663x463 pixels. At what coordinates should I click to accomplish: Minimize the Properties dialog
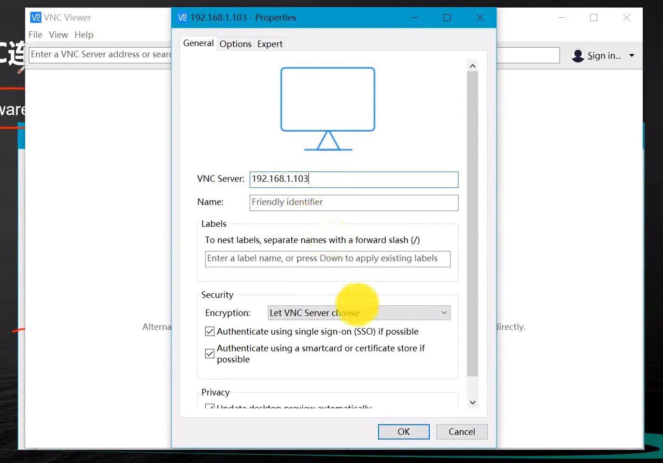[x=415, y=18]
